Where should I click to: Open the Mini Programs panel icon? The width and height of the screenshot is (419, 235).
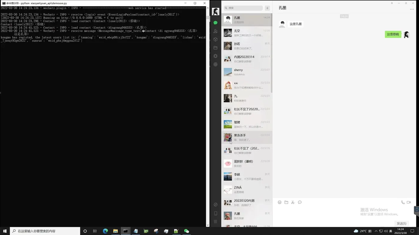[215, 205]
